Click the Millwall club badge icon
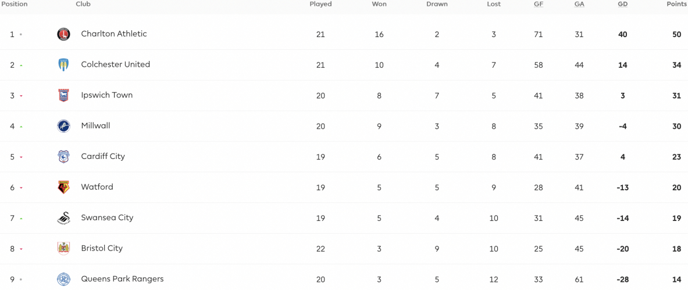The image size is (688, 290). coord(63,126)
